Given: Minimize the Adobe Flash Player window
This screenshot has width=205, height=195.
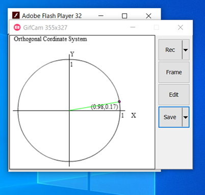Looking at the screenshot, I should pos(101,16).
